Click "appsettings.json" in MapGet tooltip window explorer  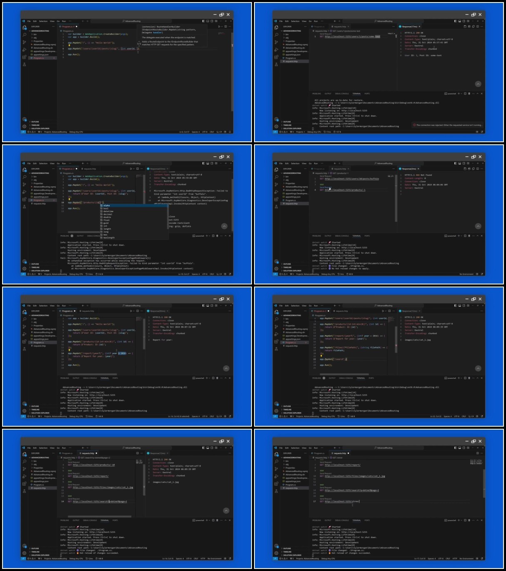pyautogui.click(x=41, y=54)
